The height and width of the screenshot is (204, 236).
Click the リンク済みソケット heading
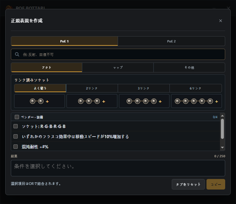click(31, 80)
